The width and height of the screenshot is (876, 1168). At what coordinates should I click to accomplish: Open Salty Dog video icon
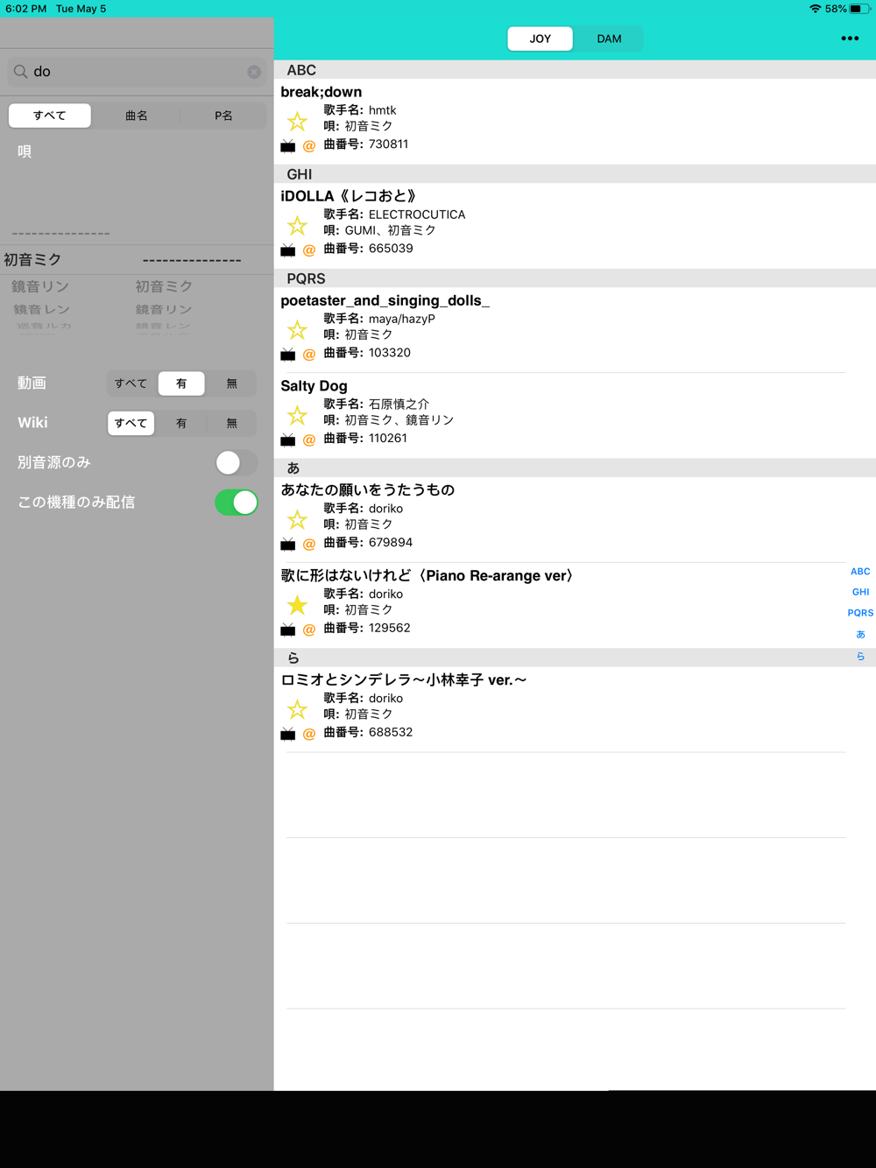[x=288, y=440]
